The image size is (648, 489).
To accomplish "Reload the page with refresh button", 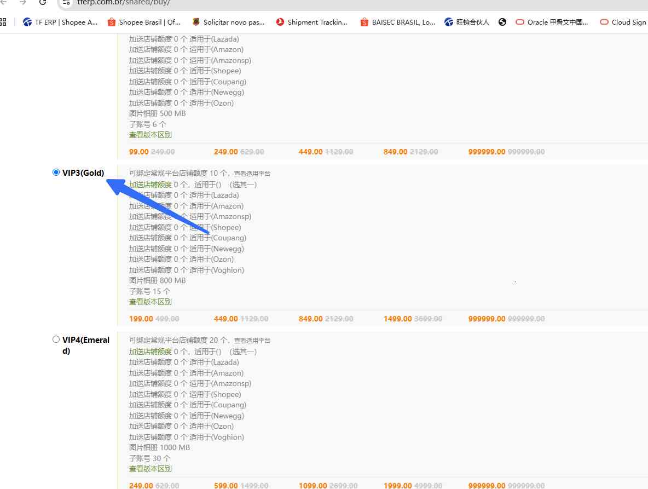I will coord(43,2).
